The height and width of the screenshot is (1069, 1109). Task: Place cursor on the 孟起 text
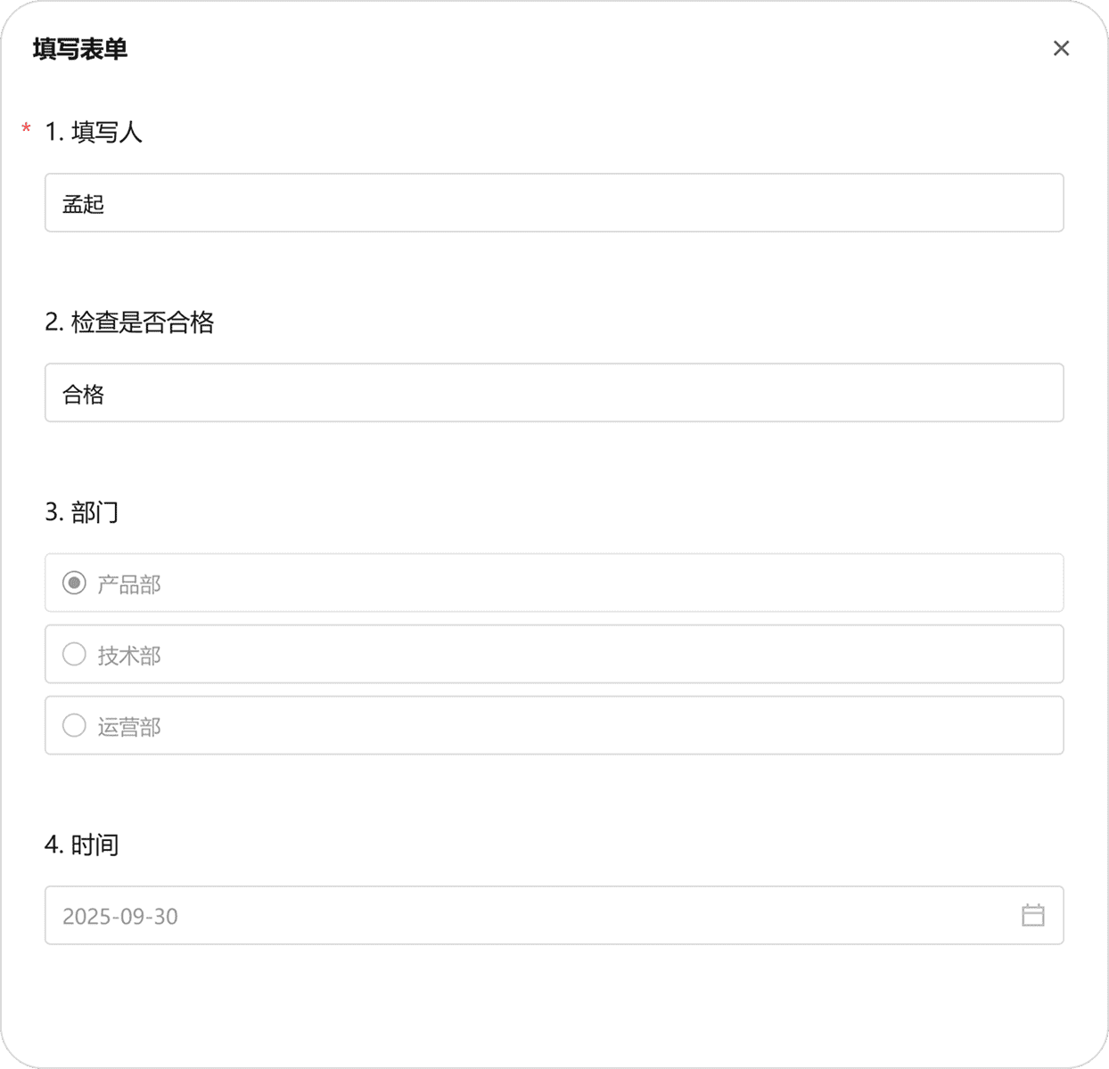coord(84,204)
